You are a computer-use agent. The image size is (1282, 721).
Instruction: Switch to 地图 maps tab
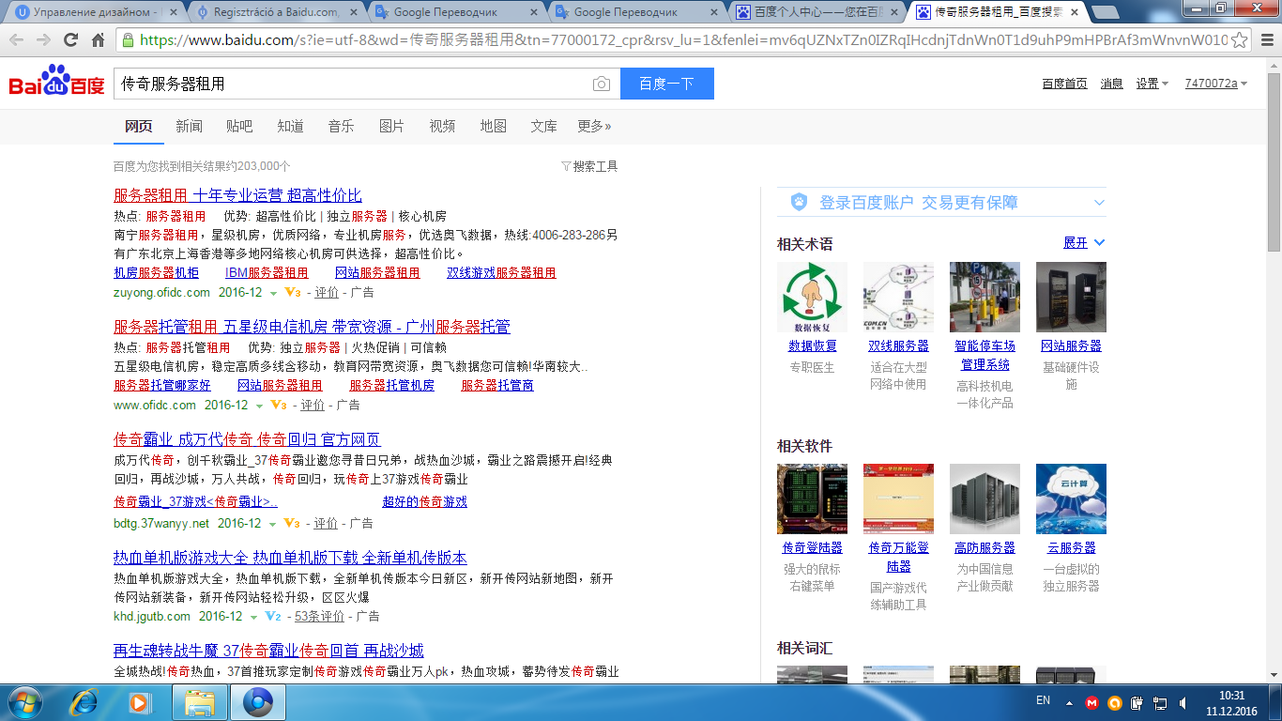coord(493,126)
